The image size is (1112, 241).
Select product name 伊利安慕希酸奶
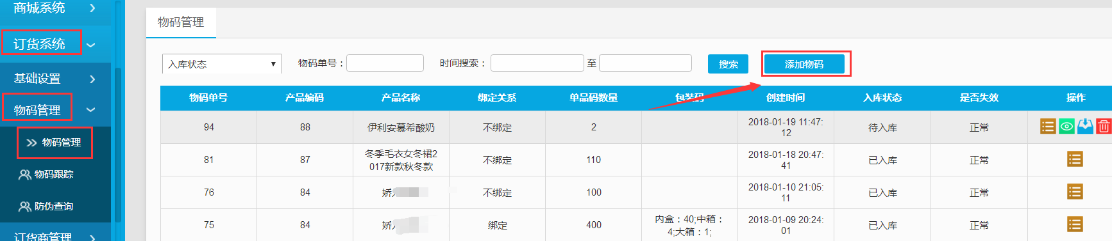[401, 127]
